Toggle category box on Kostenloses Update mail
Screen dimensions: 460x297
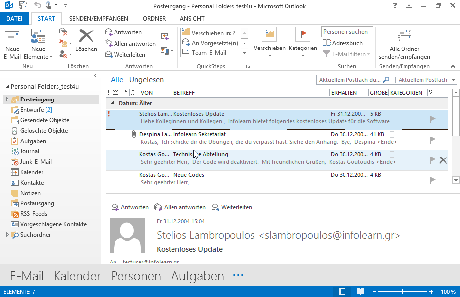[x=392, y=114]
